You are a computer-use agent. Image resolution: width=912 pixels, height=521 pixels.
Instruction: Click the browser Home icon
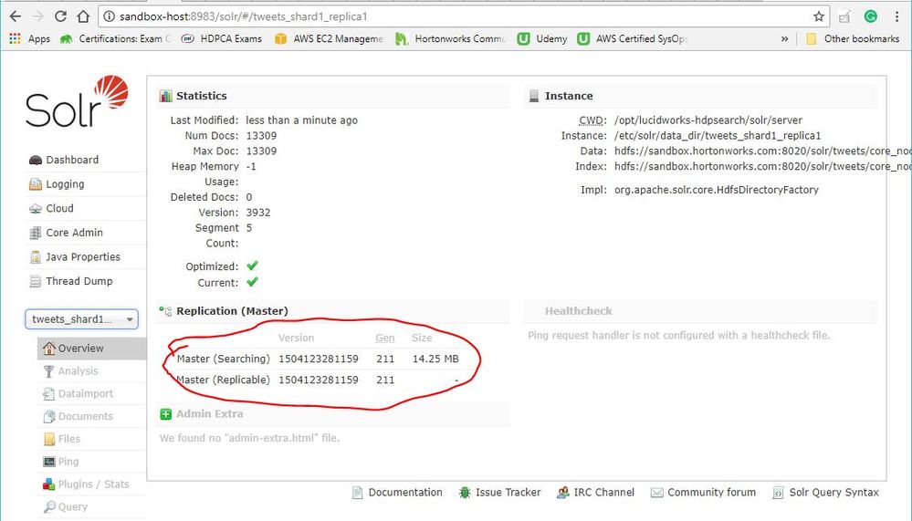83,16
